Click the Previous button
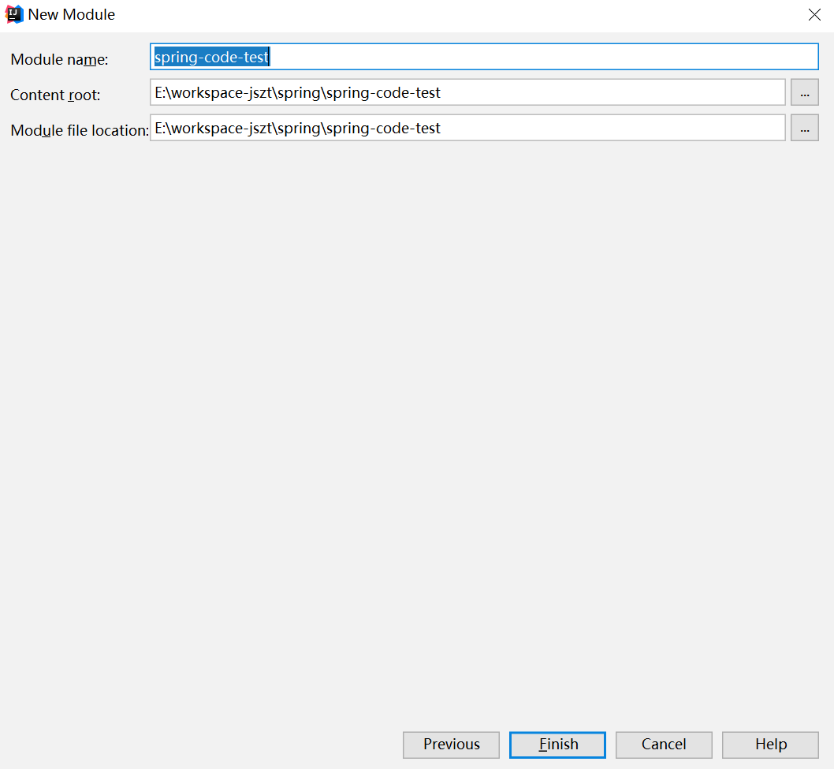 click(x=451, y=745)
